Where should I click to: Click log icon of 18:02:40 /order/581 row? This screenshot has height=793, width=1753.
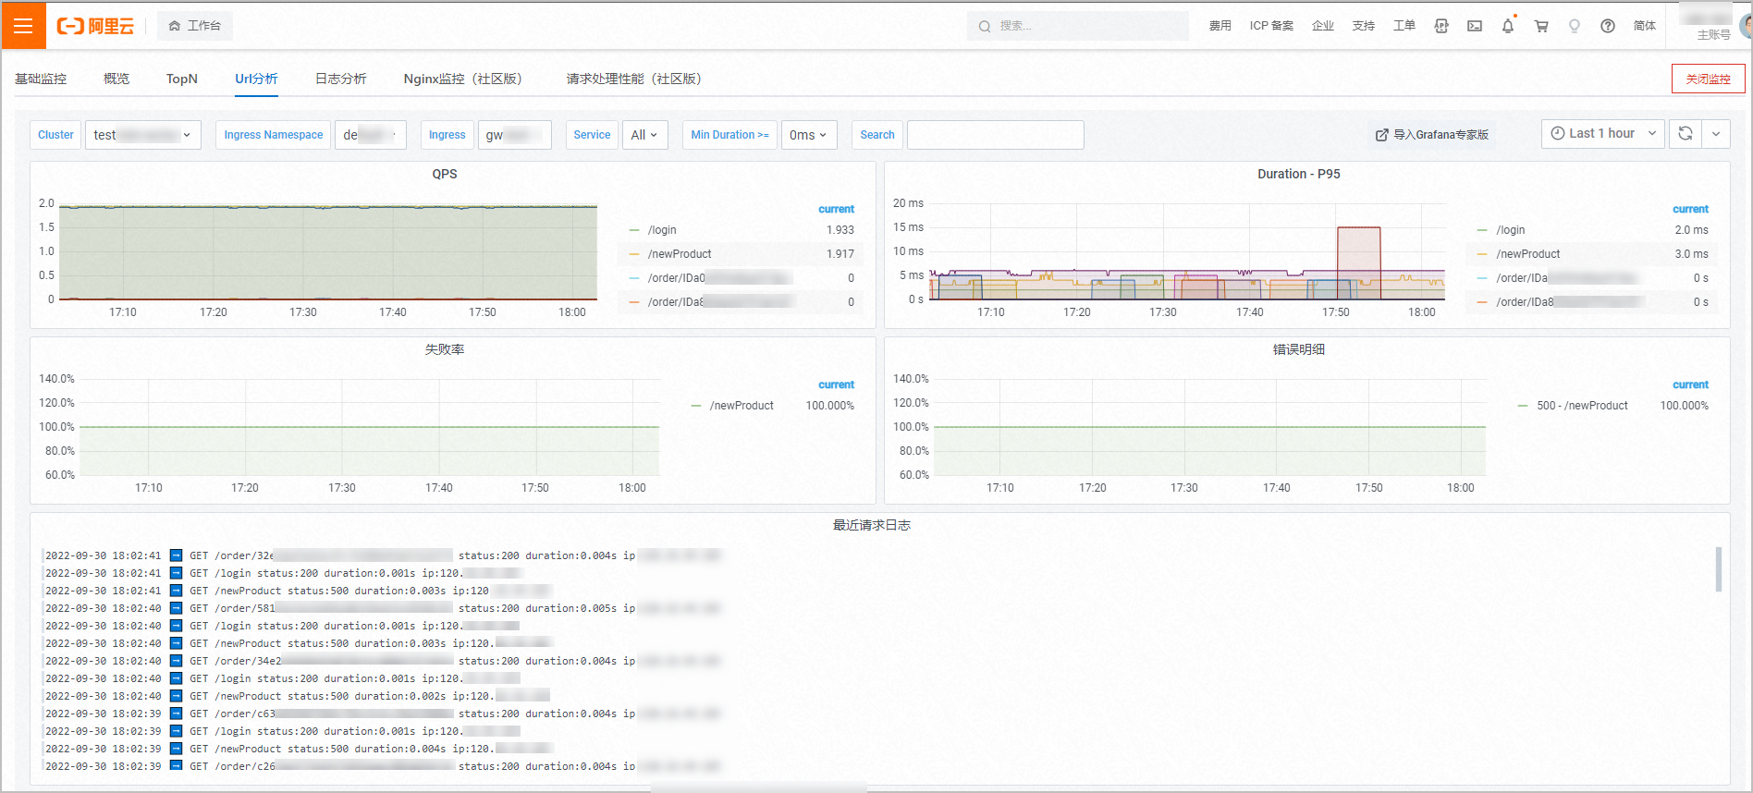click(176, 608)
